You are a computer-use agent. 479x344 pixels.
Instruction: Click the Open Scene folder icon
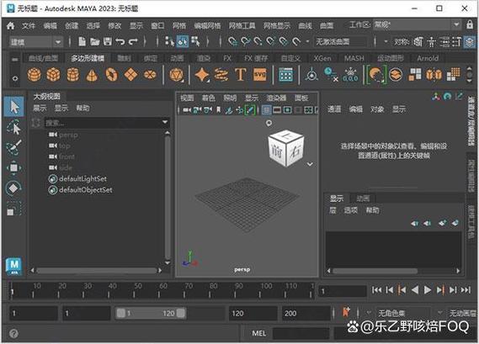94,41
